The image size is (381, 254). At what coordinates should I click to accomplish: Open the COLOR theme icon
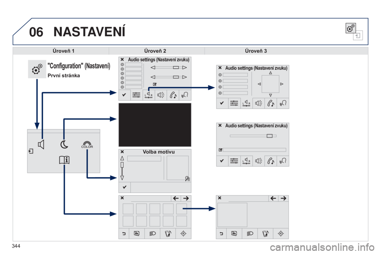point(87,144)
